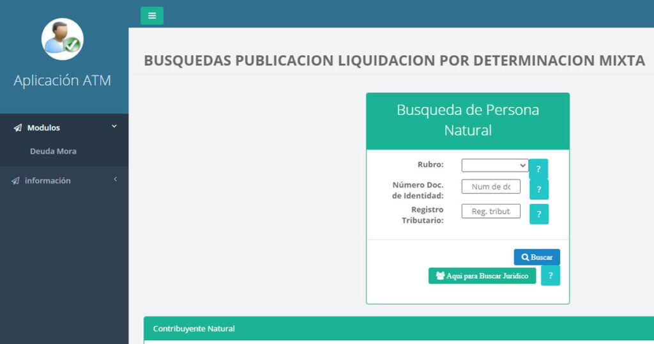
Task: Select Deuda Mora in the sidebar
Action: [53, 152]
